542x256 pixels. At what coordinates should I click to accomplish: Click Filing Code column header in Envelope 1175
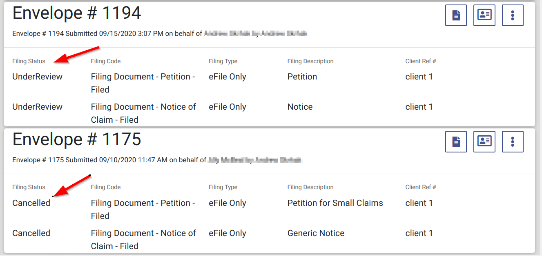pyautogui.click(x=105, y=187)
